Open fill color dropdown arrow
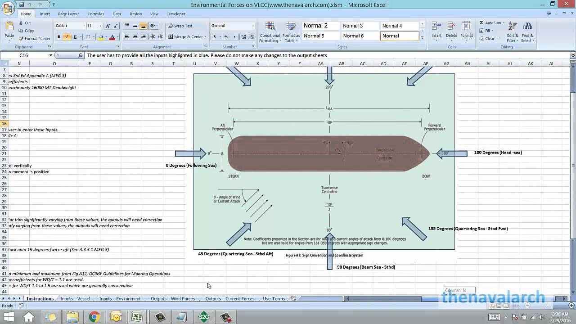The image size is (576, 324). [x=106, y=37]
